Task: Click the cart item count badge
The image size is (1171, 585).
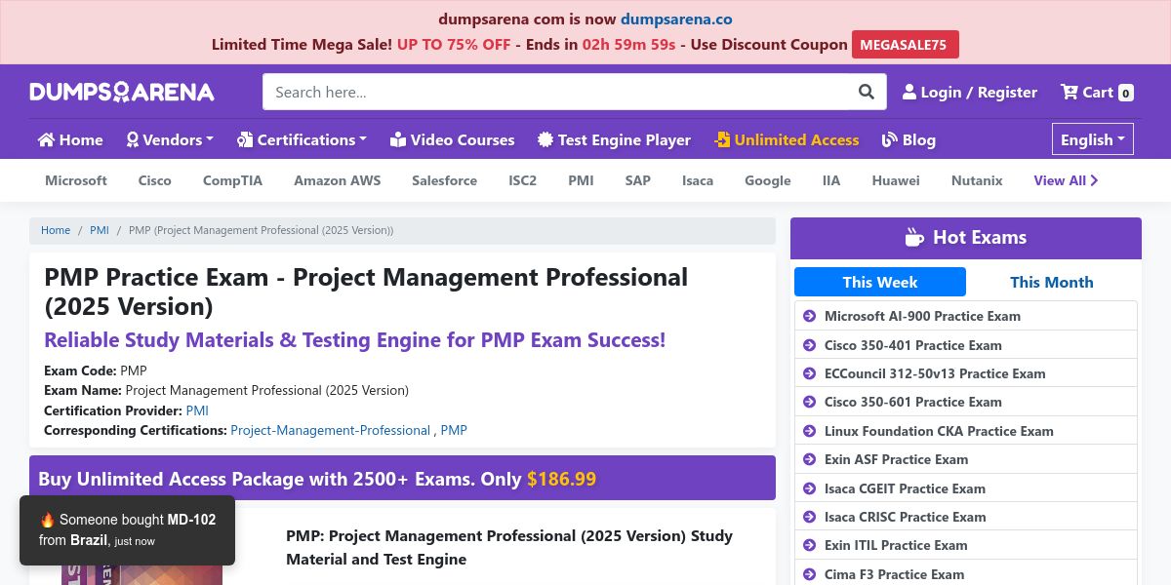Action: click(1126, 93)
